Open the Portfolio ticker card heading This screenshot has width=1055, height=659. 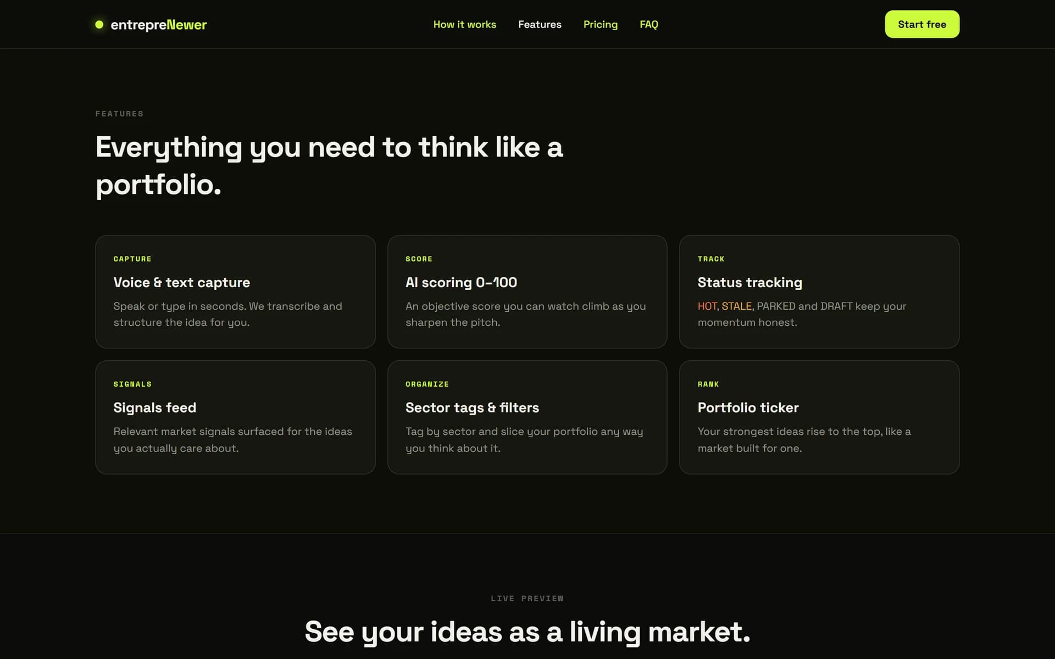(748, 407)
